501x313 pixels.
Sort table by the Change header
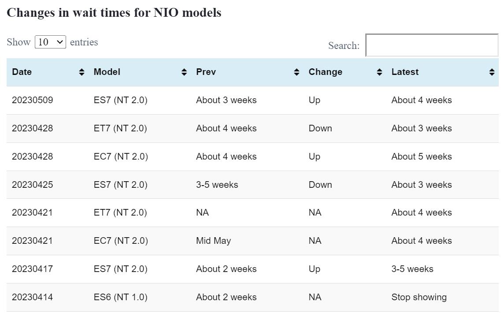325,72
